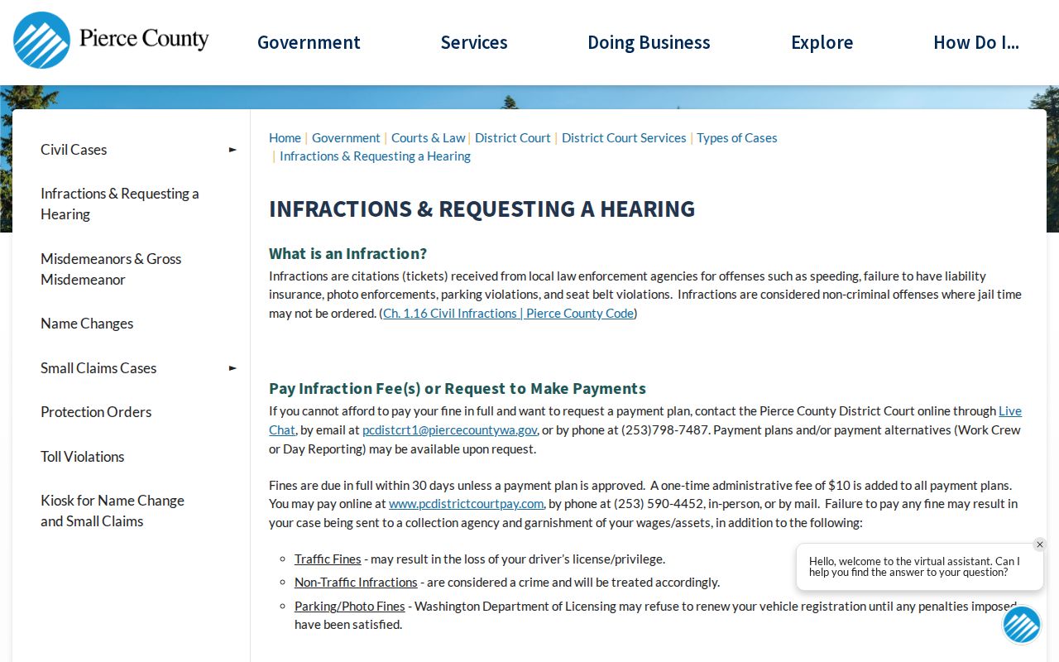Dismiss the virtual assistant welcome bubble
This screenshot has height=662, width=1059.
[1040, 544]
